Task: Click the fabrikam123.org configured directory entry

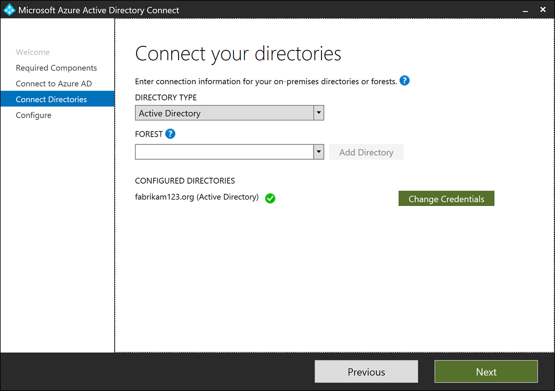Action: pos(197,197)
